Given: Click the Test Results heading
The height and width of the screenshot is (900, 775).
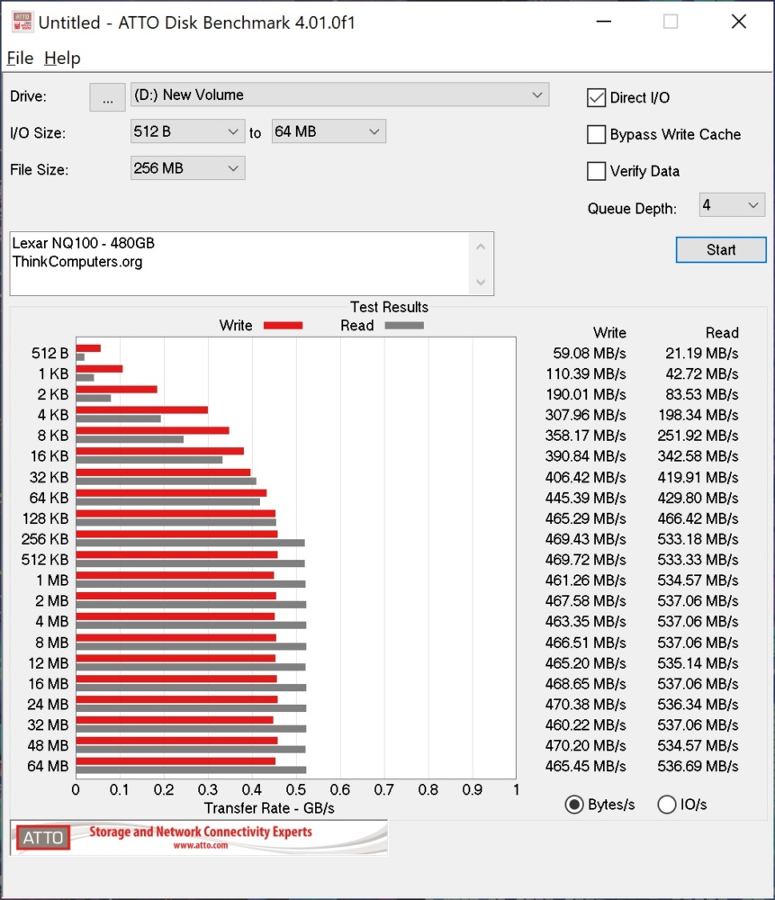Looking at the screenshot, I should click(x=389, y=307).
